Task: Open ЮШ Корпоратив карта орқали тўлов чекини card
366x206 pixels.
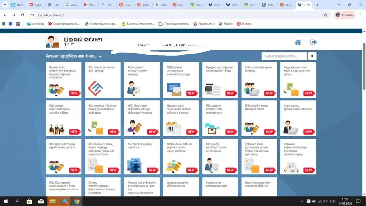Action: point(64,187)
